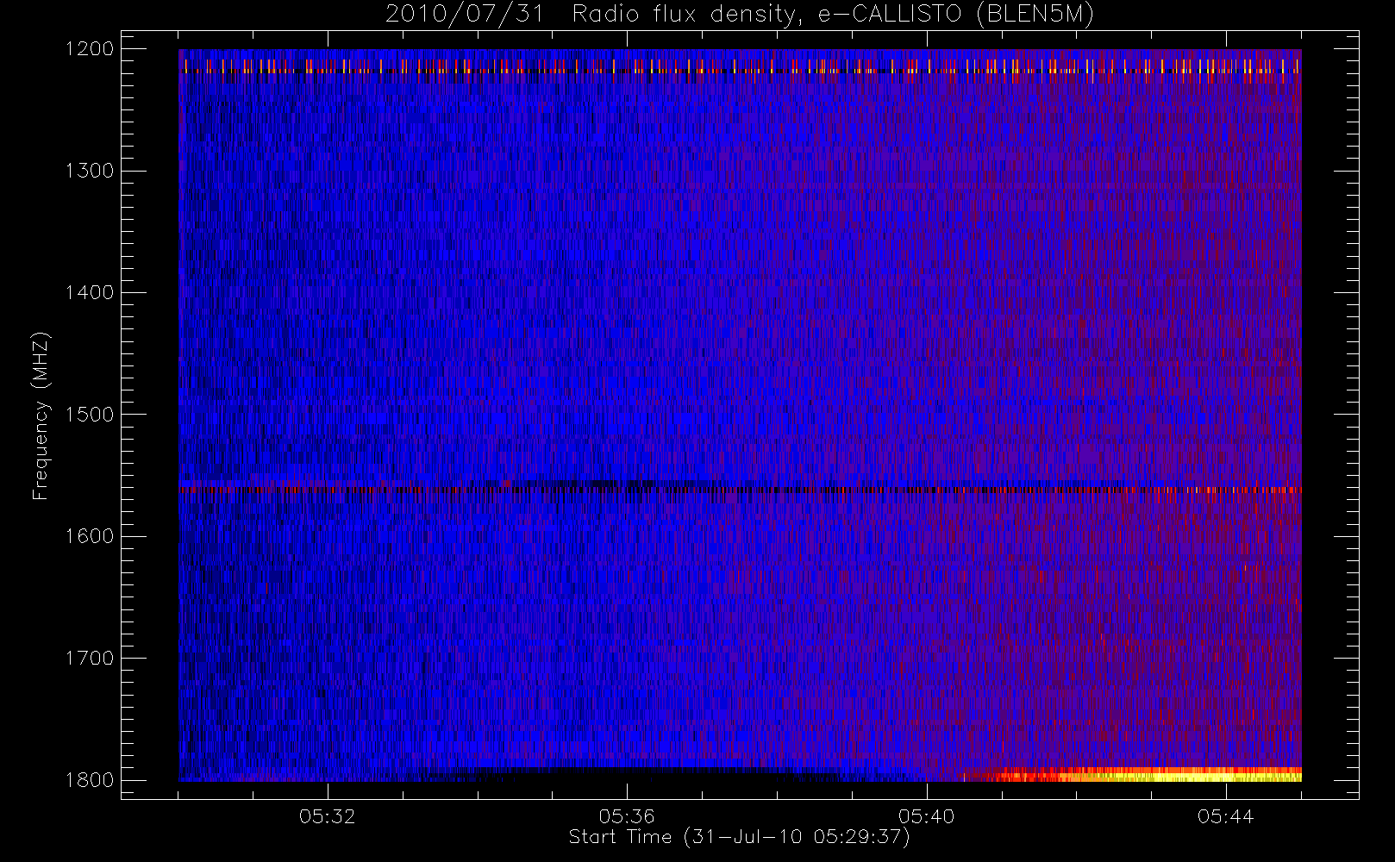1395x862 pixels.
Task: Click the 'Frequency (MHZ)' axis title
Action: point(41,415)
